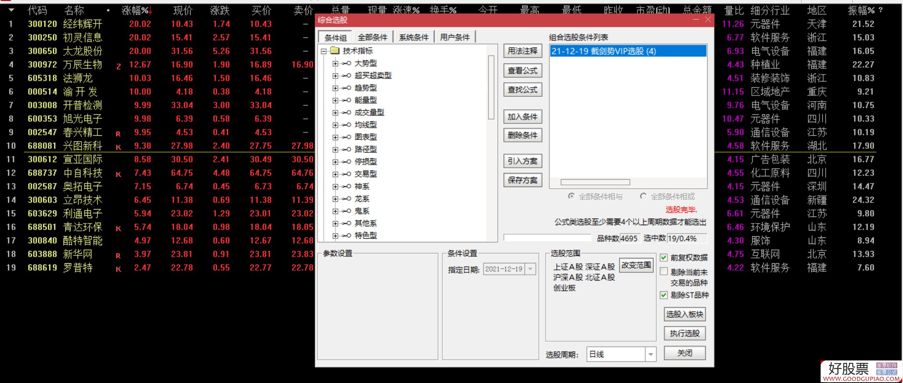The image size is (903, 383).
Task: Select the 图表型 tree item
Action: point(365,137)
